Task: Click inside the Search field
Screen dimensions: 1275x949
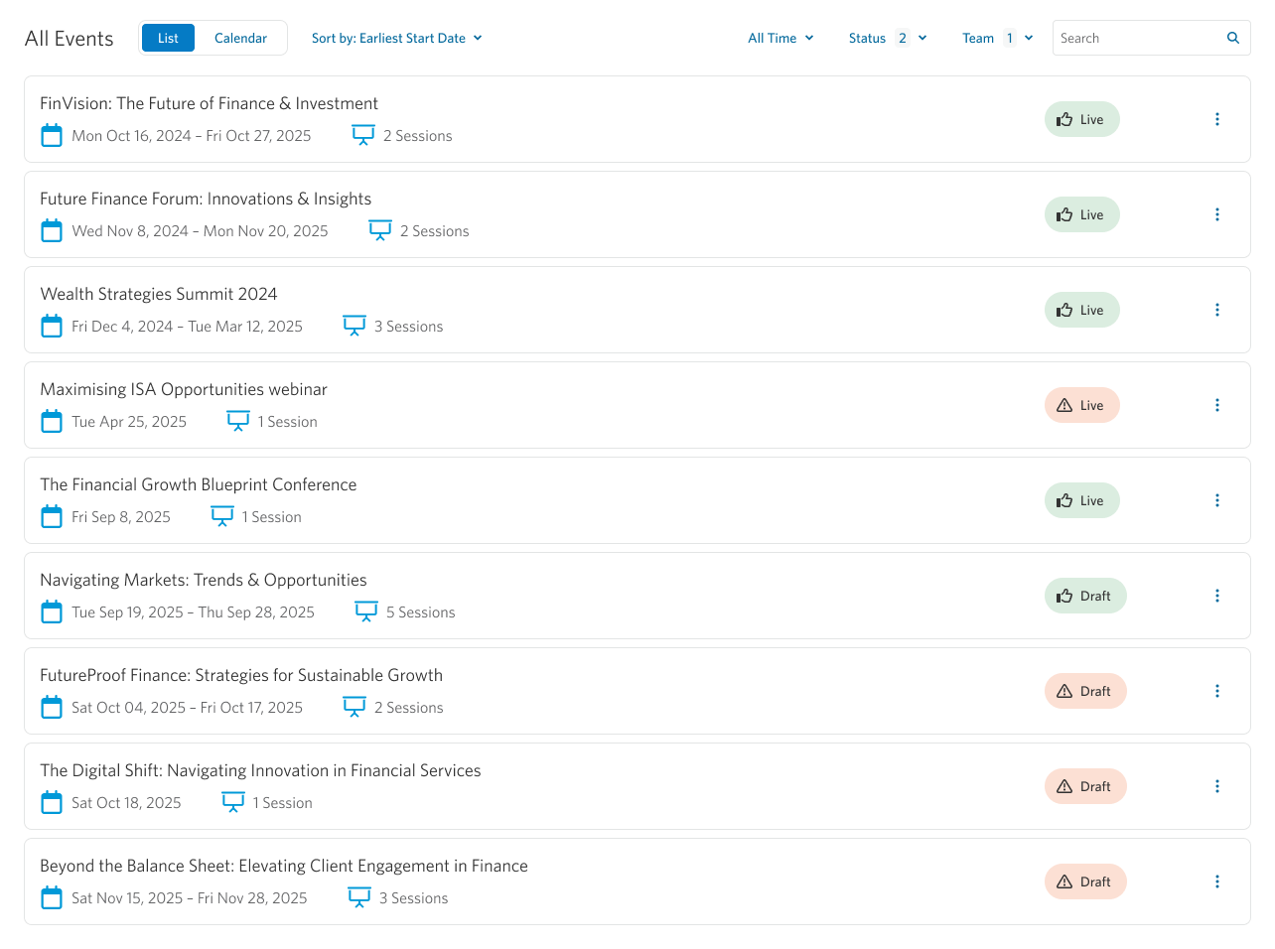Action: tap(1132, 38)
